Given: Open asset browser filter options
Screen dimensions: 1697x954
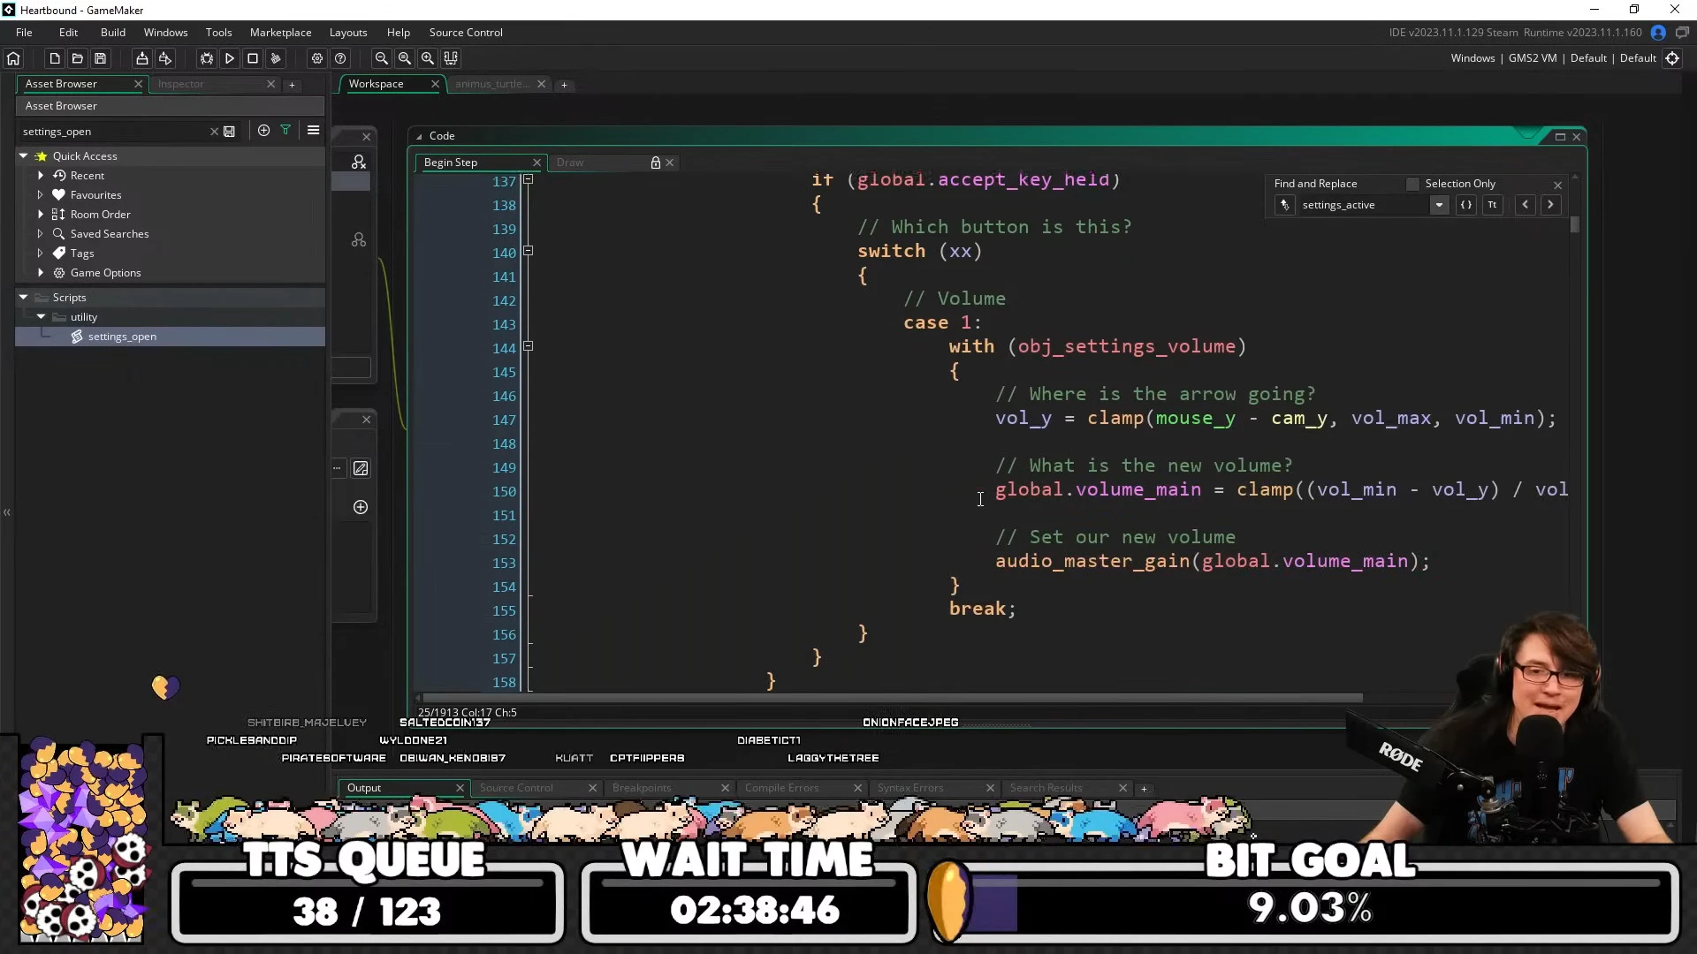Looking at the screenshot, I should click(285, 131).
